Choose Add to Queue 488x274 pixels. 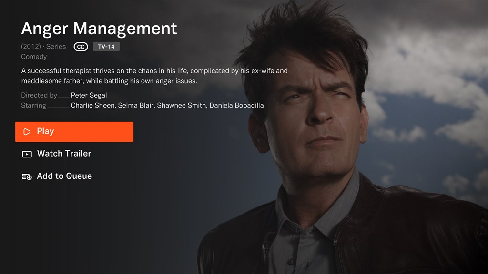(57, 176)
